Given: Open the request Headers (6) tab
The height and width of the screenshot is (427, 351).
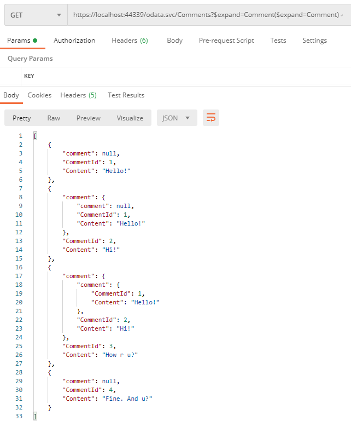Looking at the screenshot, I should [x=130, y=41].
